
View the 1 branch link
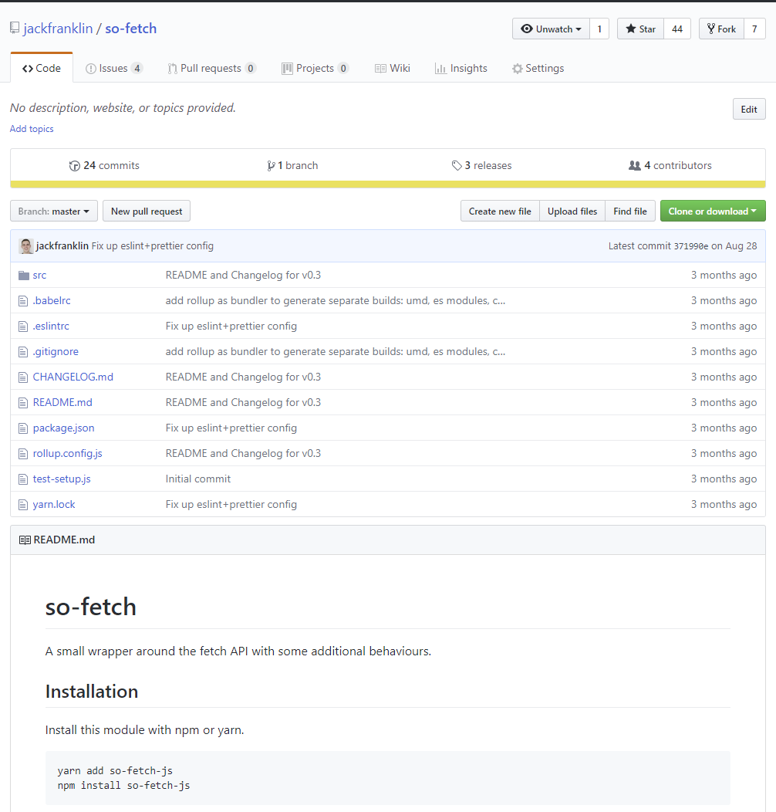pyautogui.click(x=292, y=166)
